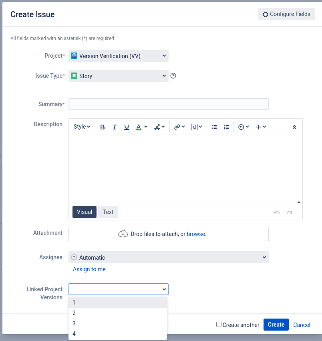This screenshot has width=322, height=341.
Task: Click the insert link icon
Action: pyautogui.click(x=177, y=127)
